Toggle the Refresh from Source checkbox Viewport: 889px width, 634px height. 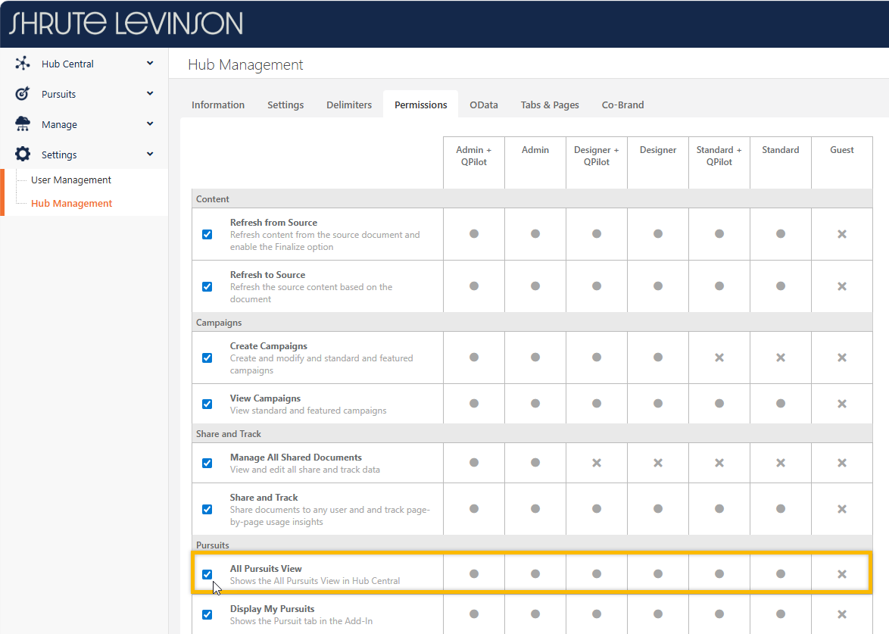207,234
